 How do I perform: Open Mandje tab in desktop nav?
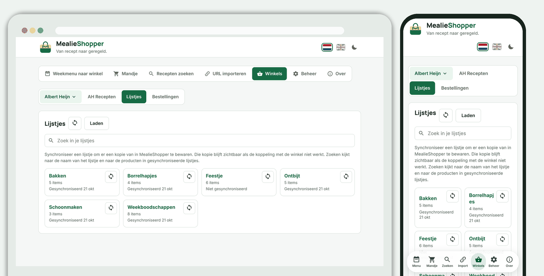pos(125,74)
